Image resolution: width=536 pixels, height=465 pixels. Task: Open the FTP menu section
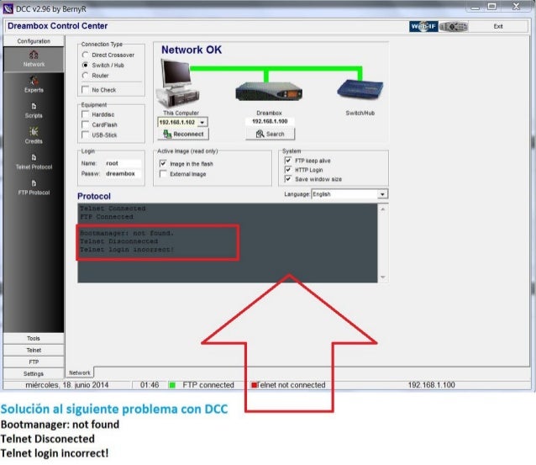tap(34, 362)
